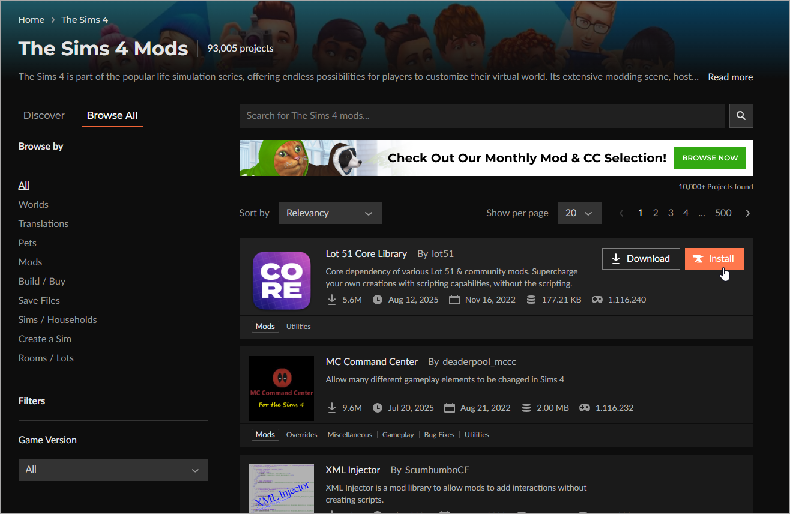
Task: Go to Home breadcrumb
Action: click(31, 20)
